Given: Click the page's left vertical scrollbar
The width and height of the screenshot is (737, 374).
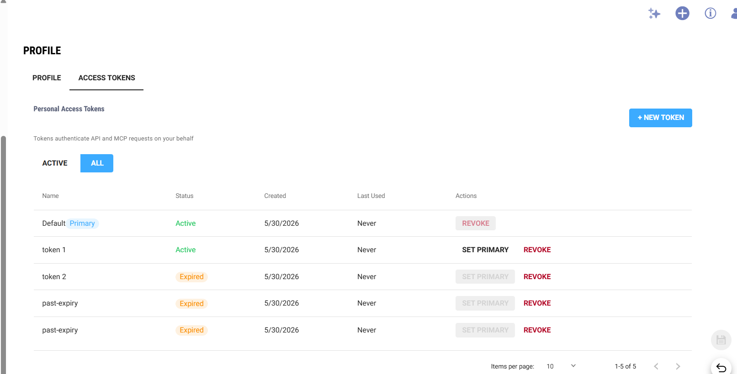Looking at the screenshot, I should pos(4,255).
